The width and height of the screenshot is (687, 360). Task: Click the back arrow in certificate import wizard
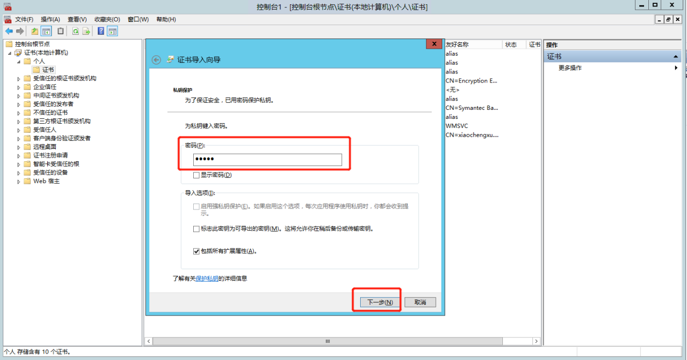pos(156,60)
